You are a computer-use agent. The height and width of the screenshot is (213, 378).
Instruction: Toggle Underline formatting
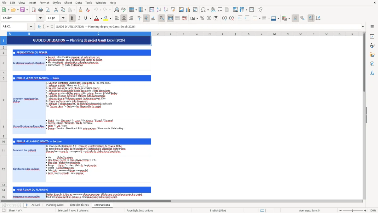[x=86, y=18]
